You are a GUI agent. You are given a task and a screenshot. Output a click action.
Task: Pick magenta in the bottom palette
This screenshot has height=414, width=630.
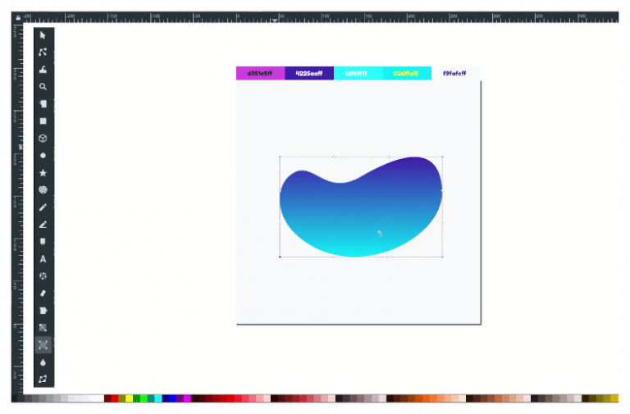click(187, 398)
